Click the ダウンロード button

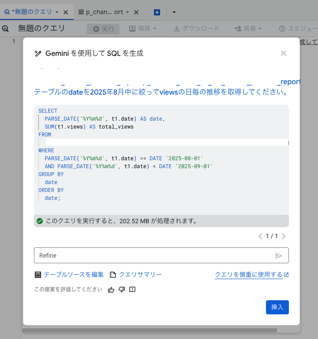pos(197,29)
